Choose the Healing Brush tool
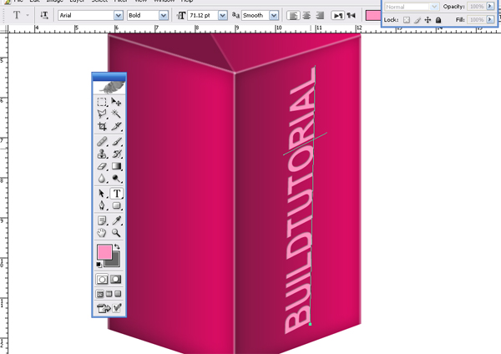Screen dimensions: 501x354 click(102, 142)
